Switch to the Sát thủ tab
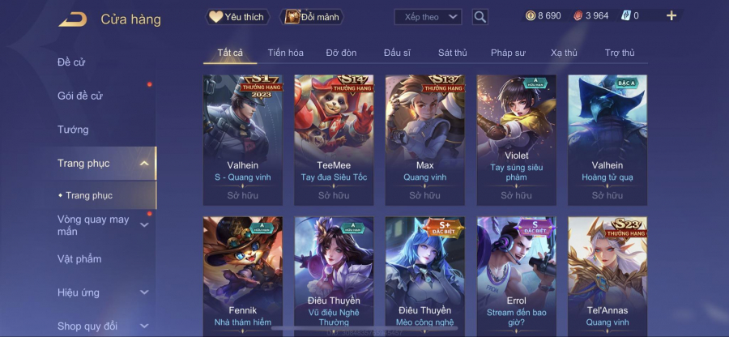Viewport: 729px width, 337px height. 452,53
